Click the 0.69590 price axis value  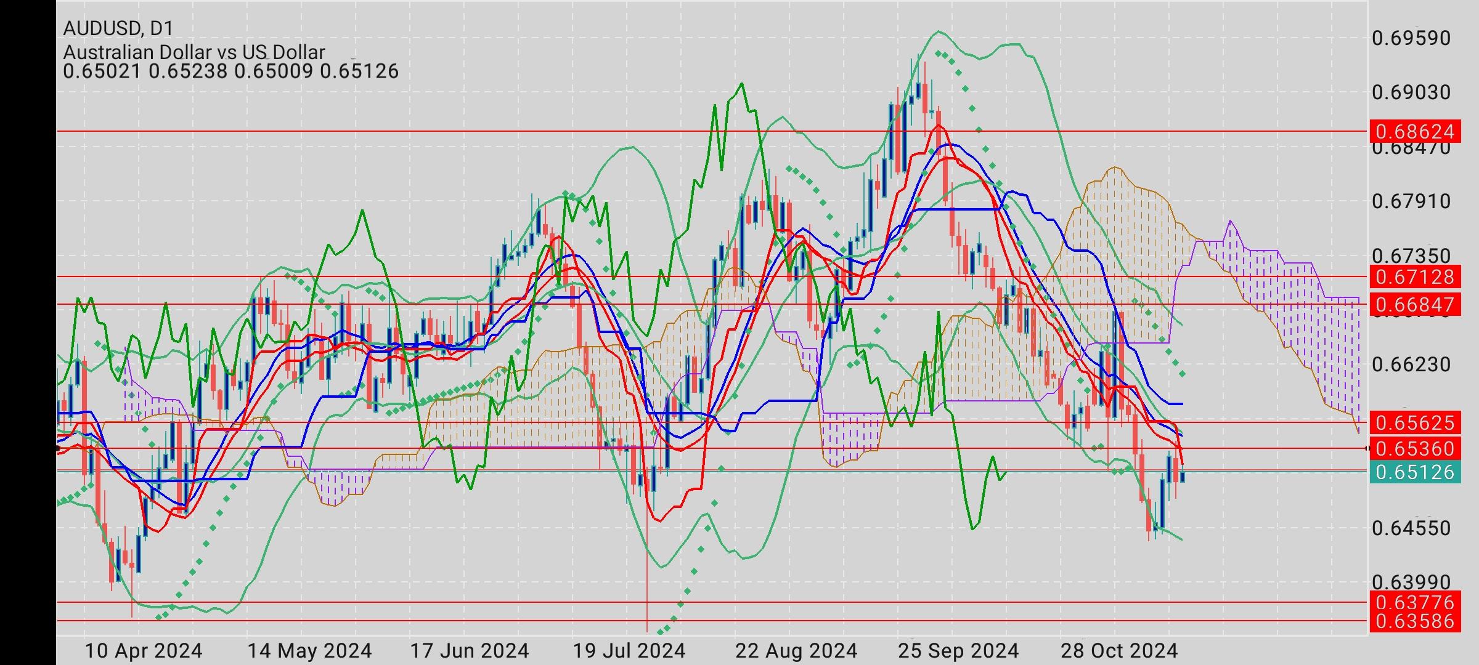(x=1411, y=38)
